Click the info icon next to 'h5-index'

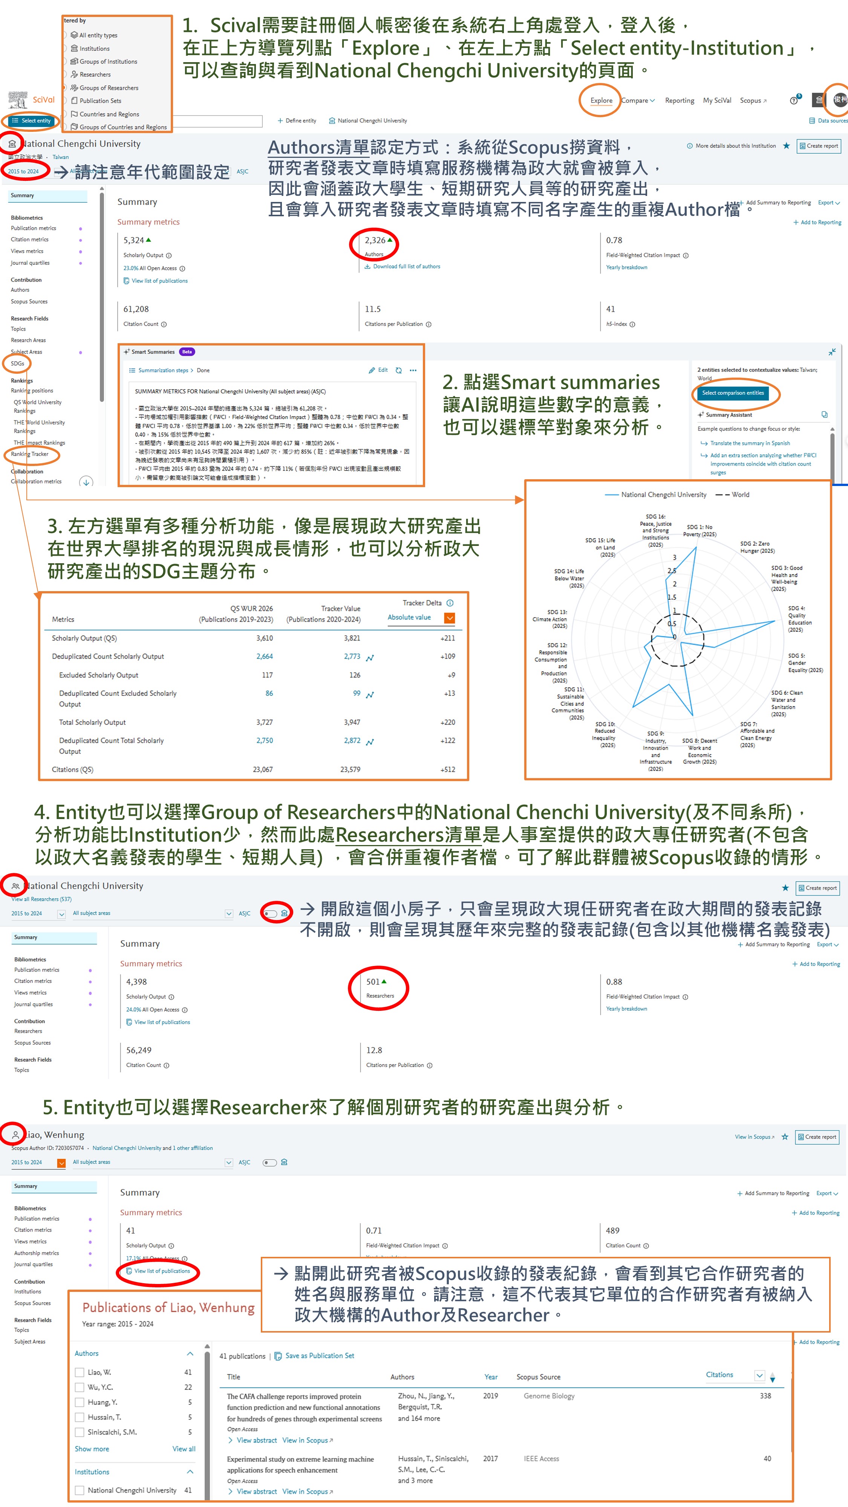(632, 324)
